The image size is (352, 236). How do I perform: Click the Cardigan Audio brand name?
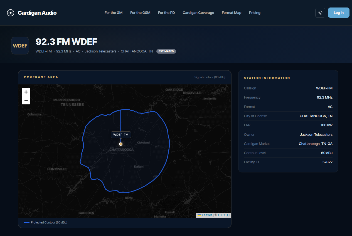[x=37, y=13]
